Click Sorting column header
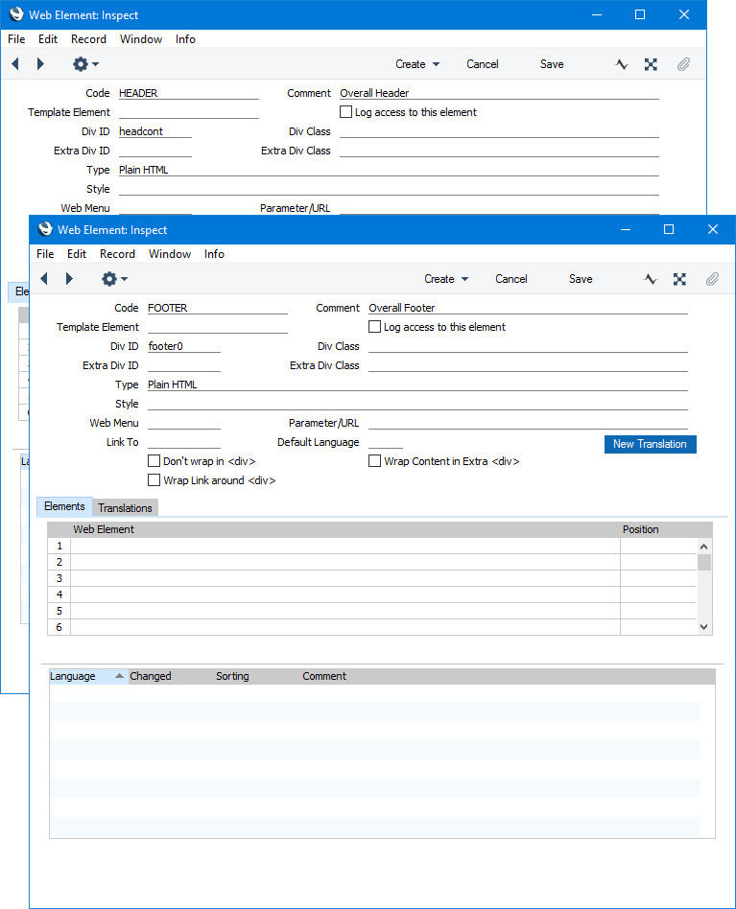Viewport: 736px width, 909px height. click(232, 676)
